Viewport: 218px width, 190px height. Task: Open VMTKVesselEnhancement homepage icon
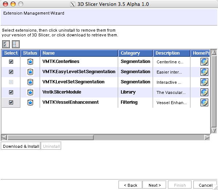click(x=204, y=103)
